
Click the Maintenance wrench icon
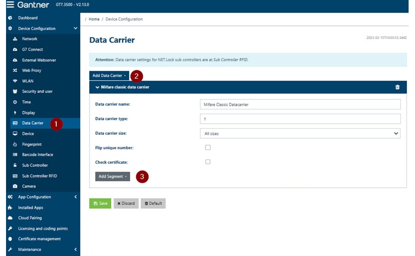click(10, 250)
